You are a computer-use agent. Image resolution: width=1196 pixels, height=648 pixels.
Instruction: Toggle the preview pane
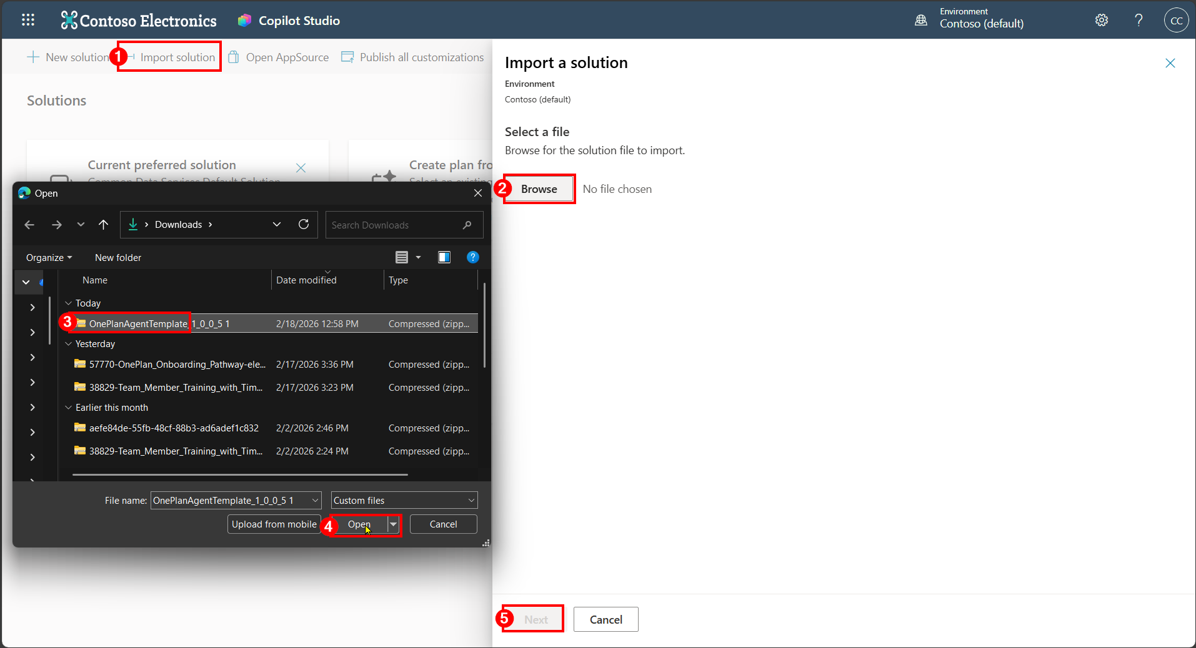point(444,257)
